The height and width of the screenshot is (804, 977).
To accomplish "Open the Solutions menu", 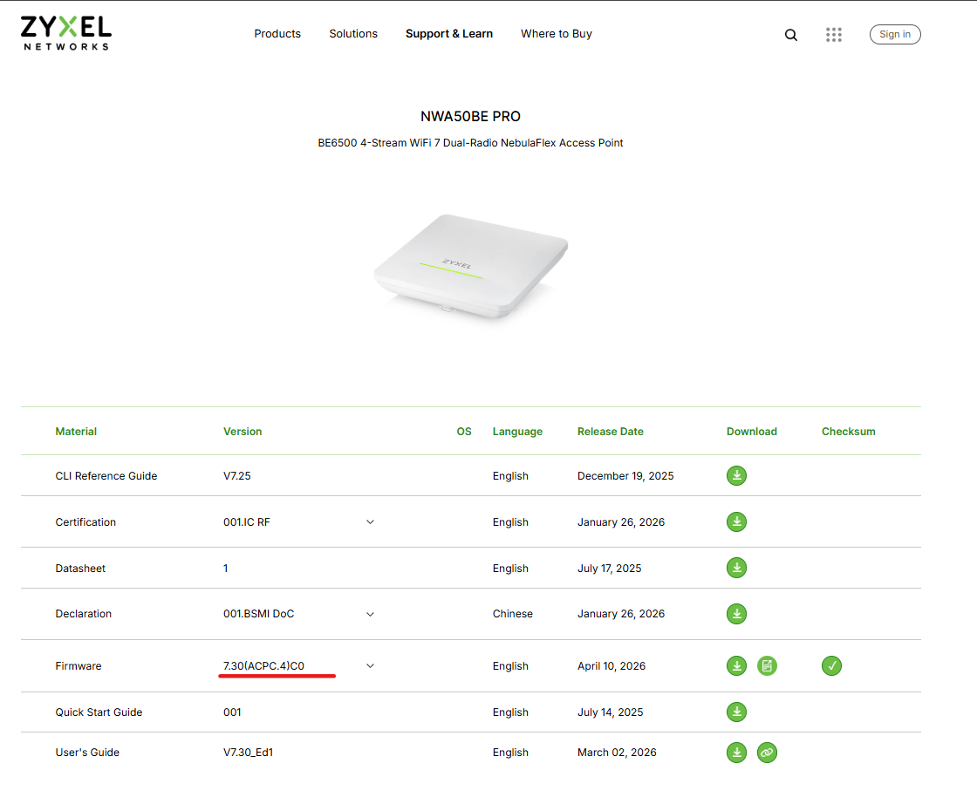I will point(353,34).
